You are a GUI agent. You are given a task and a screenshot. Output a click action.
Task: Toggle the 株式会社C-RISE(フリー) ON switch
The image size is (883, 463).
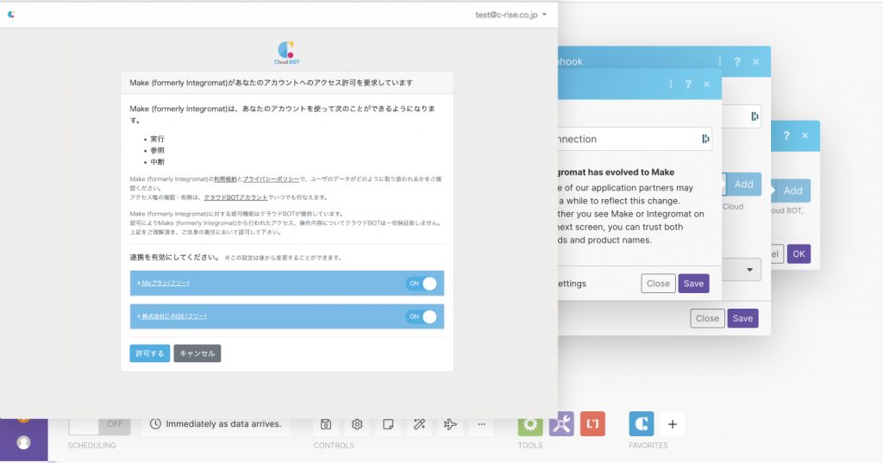422,317
